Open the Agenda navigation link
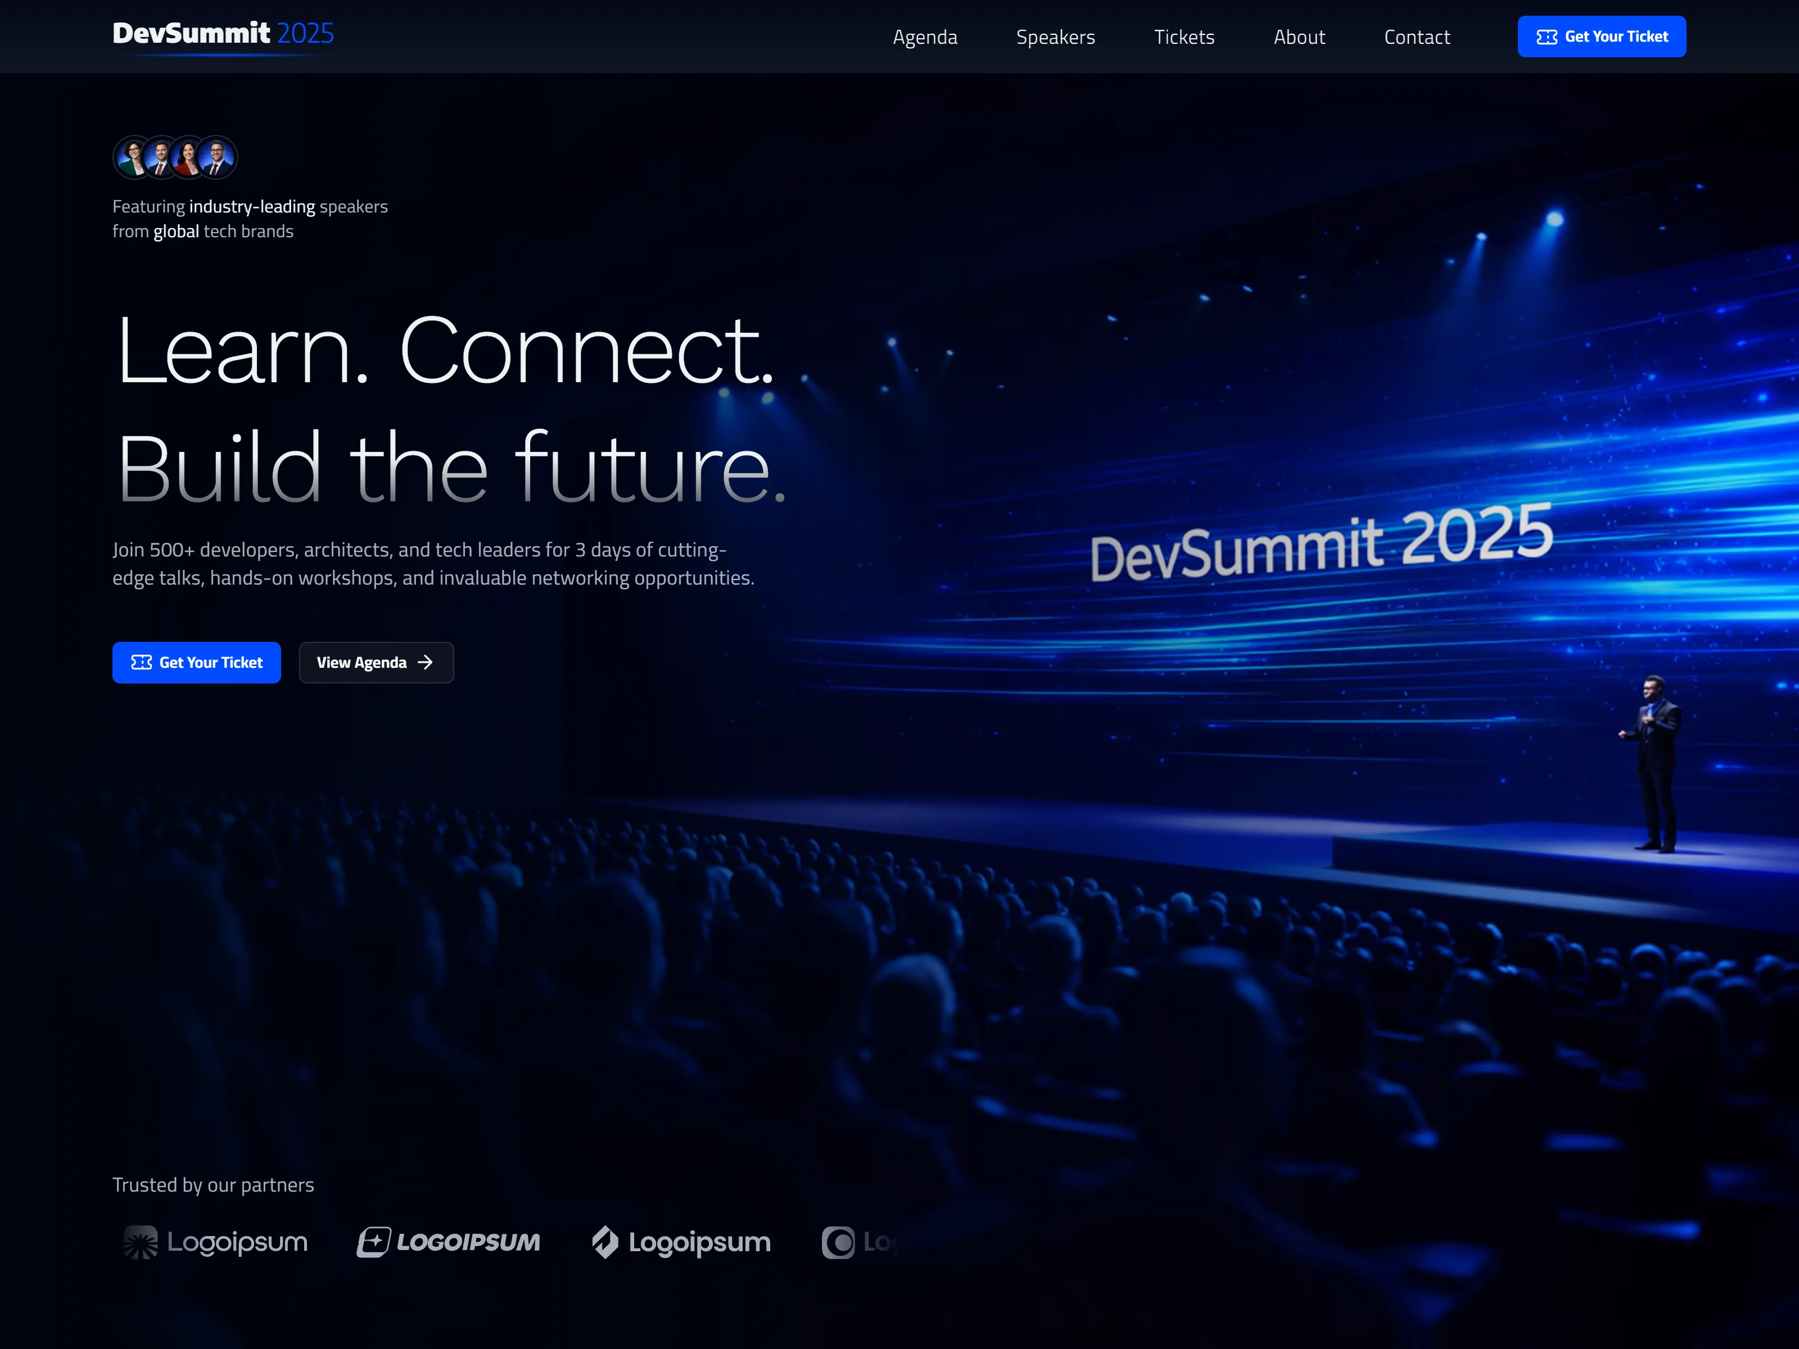 pyautogui.click(x=925, y=37)
